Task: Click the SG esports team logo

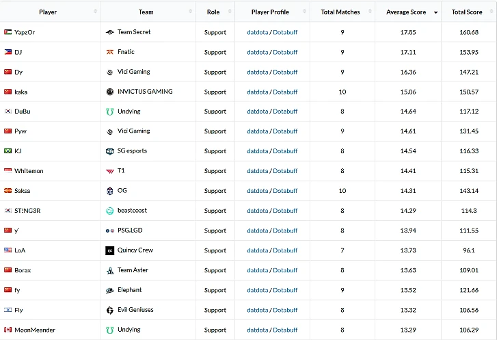Action: [110, 151]
